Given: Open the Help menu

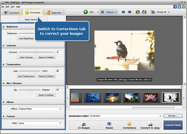Looking at the screenshot, I should [x=18, y=7].
